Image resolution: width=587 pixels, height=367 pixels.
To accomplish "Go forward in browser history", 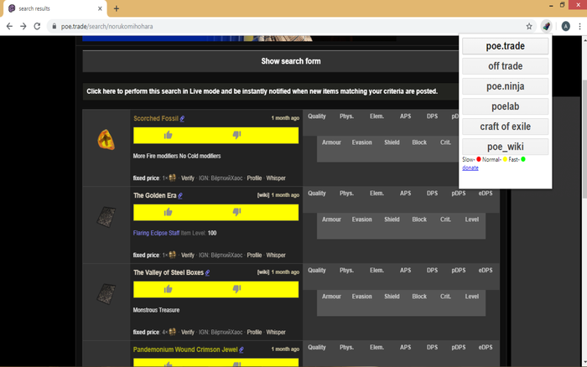I will 23,26.
